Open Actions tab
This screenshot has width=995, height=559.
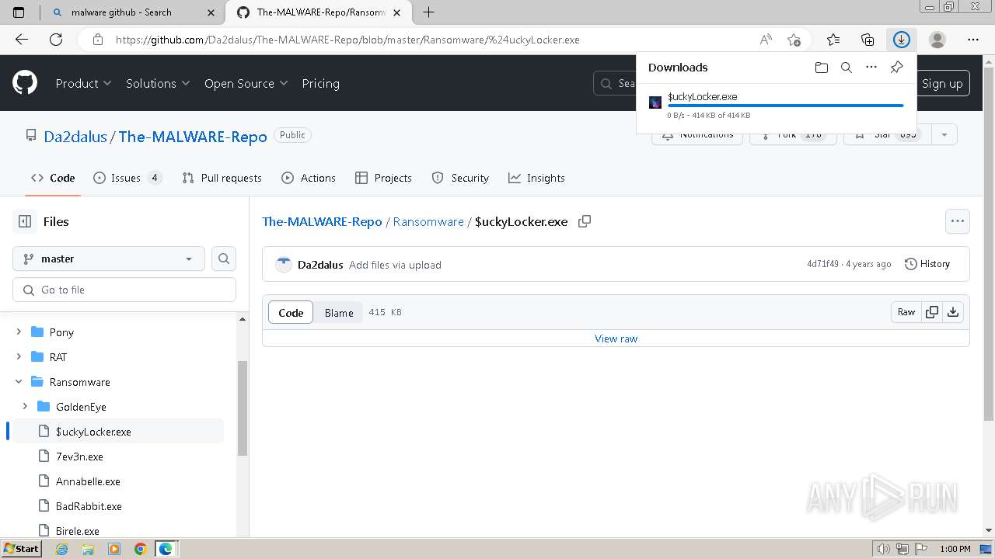tap(309, 178)
